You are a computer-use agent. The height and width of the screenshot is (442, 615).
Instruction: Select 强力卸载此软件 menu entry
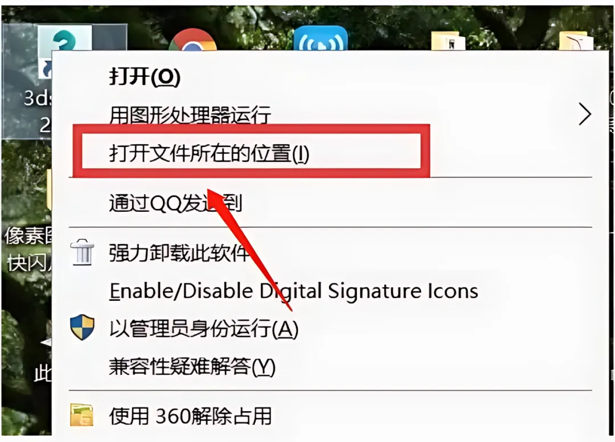179,252
